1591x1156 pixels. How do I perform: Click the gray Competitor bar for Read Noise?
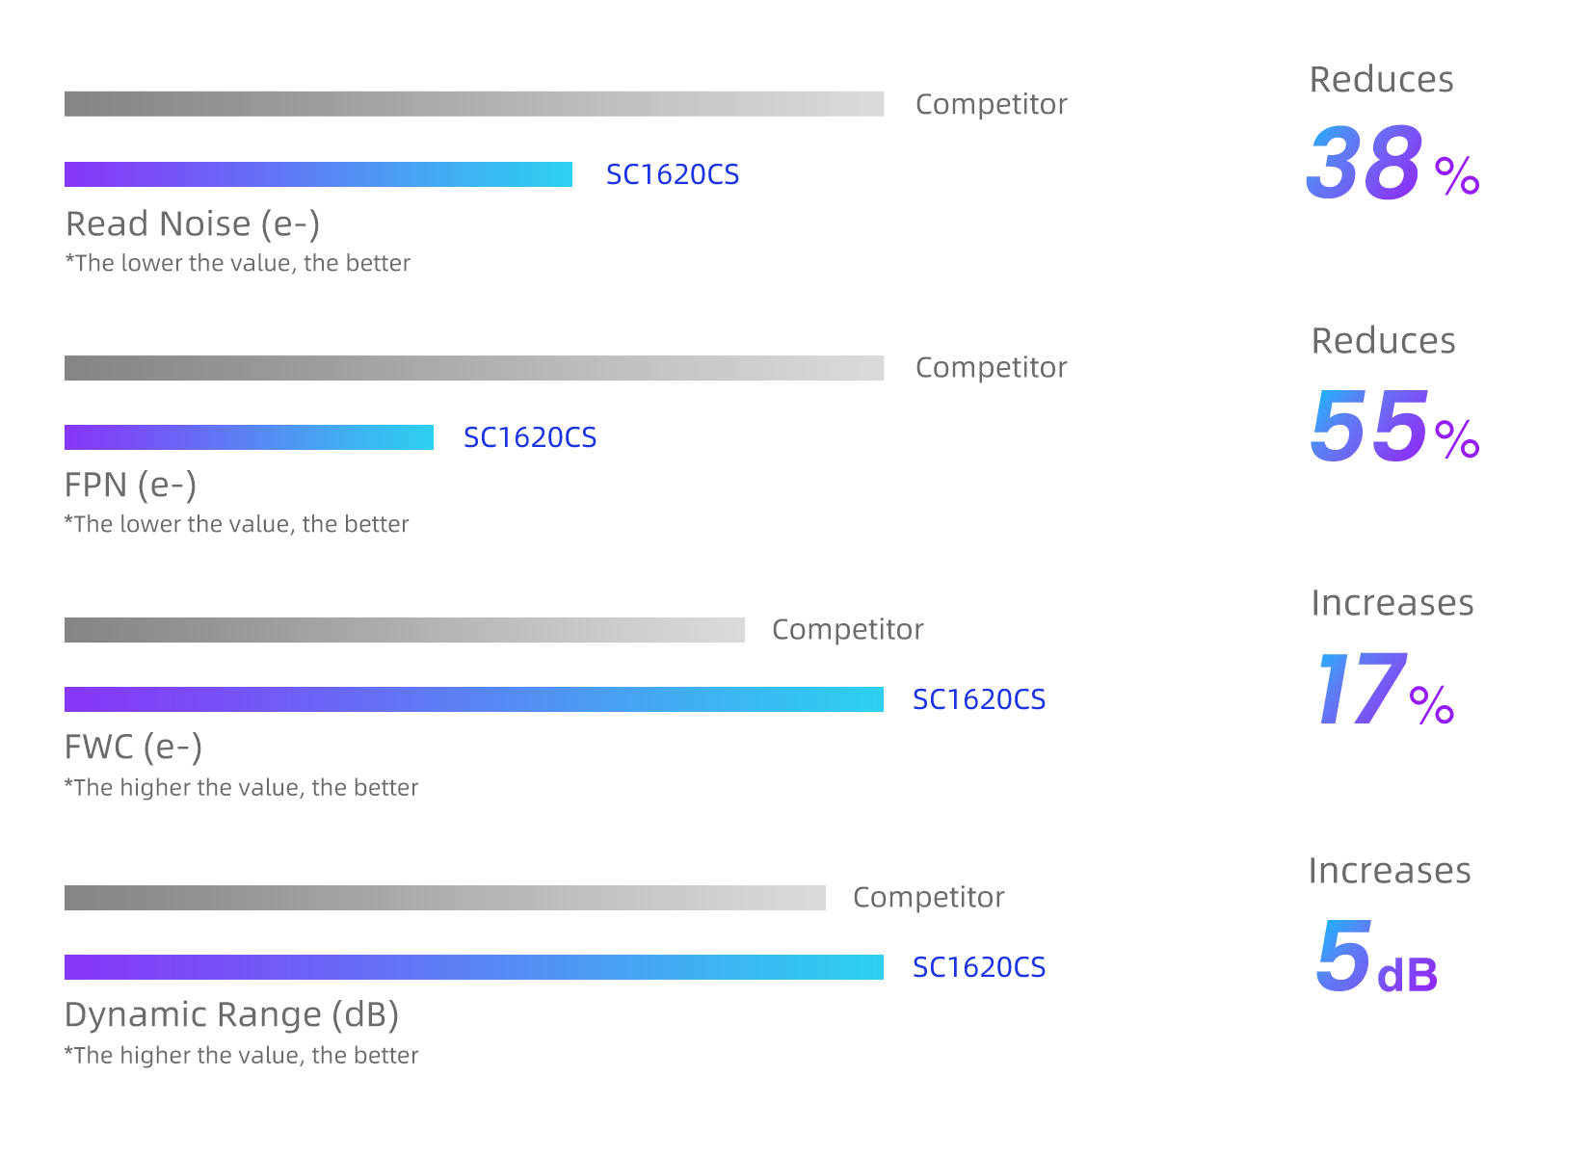pyautogui.click(x=474, y=104)
